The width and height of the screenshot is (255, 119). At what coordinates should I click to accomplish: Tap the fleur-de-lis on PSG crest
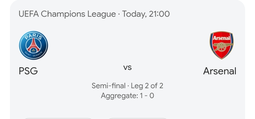click(33, 50)
